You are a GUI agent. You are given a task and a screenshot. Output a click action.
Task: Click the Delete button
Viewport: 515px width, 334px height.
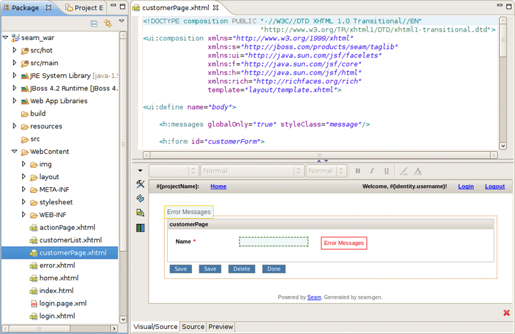(242, 269)
